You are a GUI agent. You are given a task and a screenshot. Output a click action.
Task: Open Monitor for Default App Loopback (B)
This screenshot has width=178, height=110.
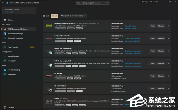(x=161, y=64)
